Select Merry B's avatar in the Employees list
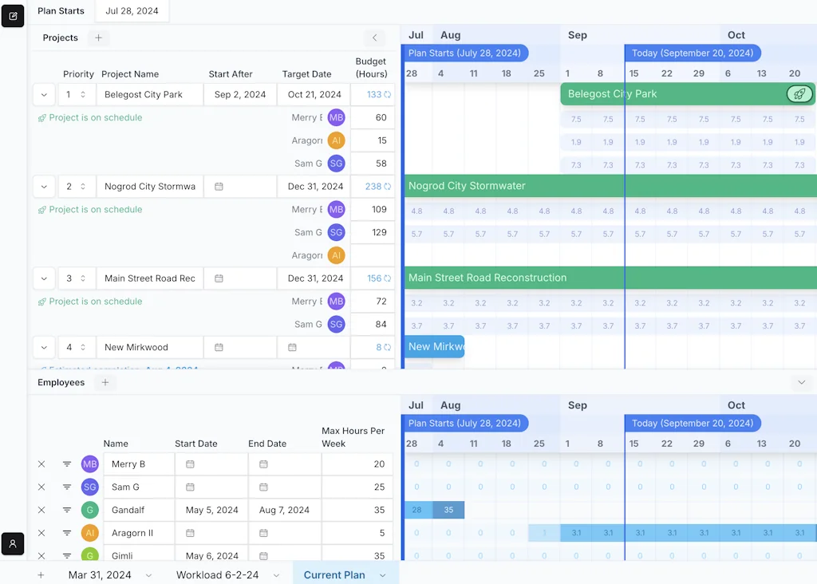The width and height of the screenshot is (817, 584). 89,464
